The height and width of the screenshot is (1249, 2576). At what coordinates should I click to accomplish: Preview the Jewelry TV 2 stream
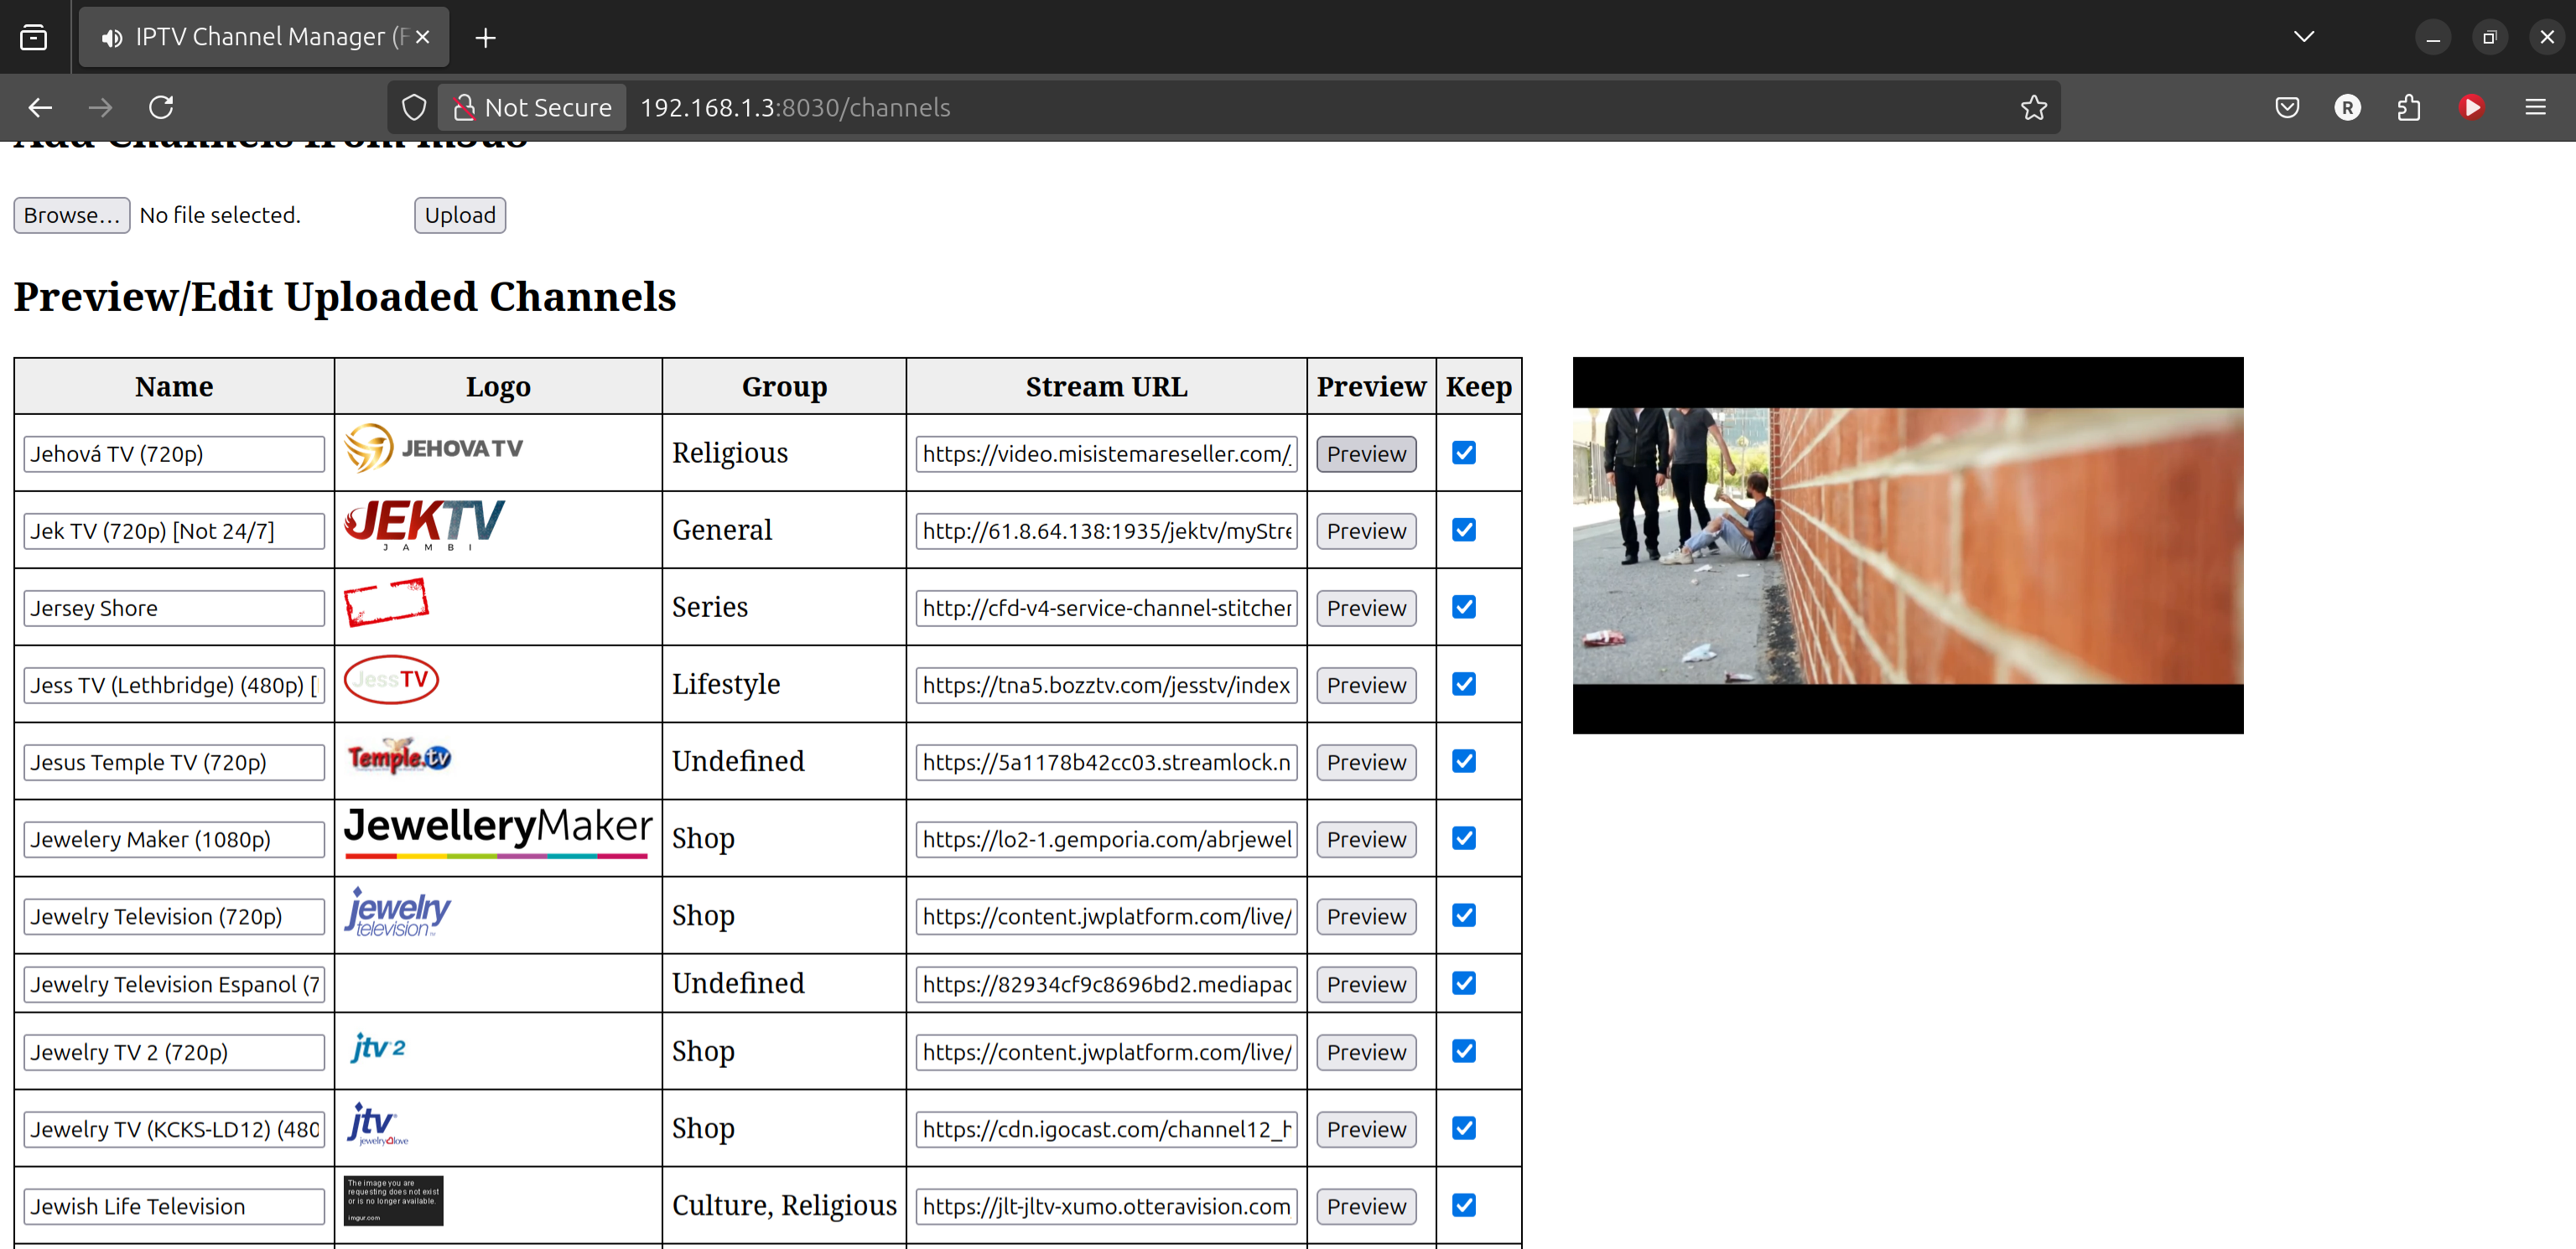(x=1366, y=1052)
